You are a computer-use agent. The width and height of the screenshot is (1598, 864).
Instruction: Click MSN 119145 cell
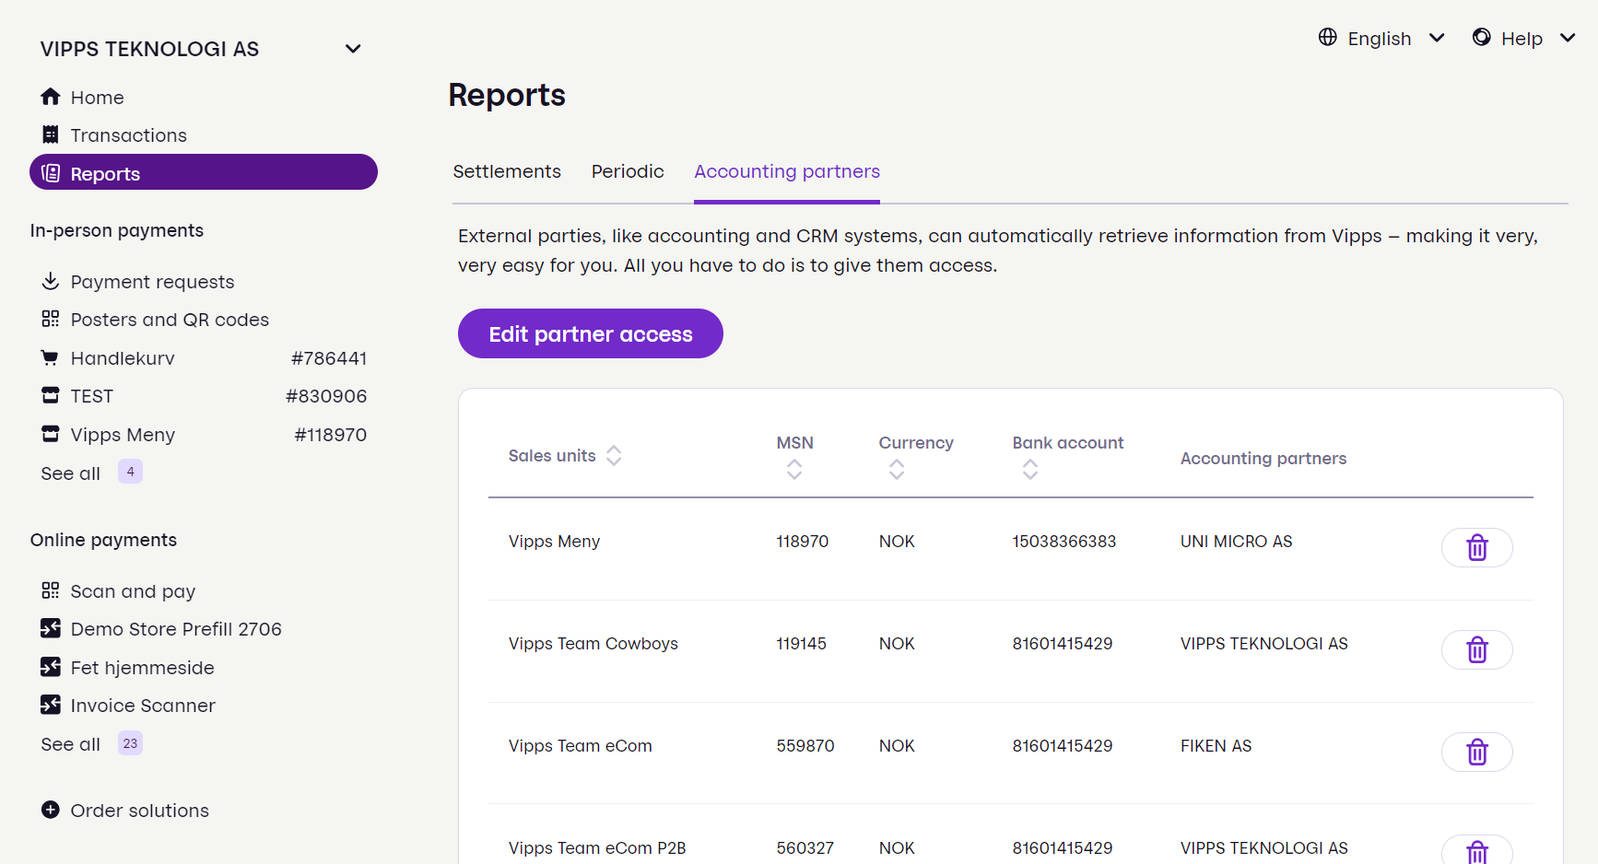(x=802, y=644)
